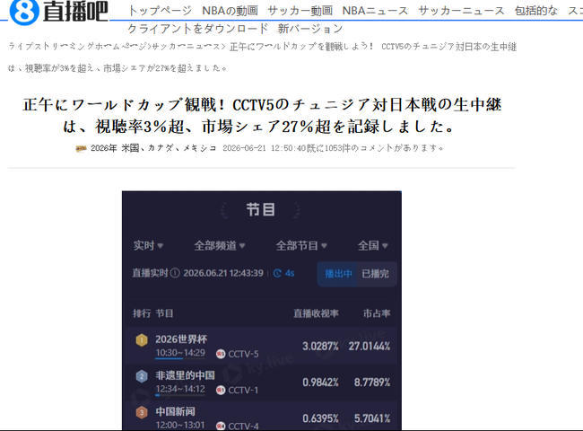583x431 pixels.
Task: Click the 排行 column header
Action: (142, 313)
